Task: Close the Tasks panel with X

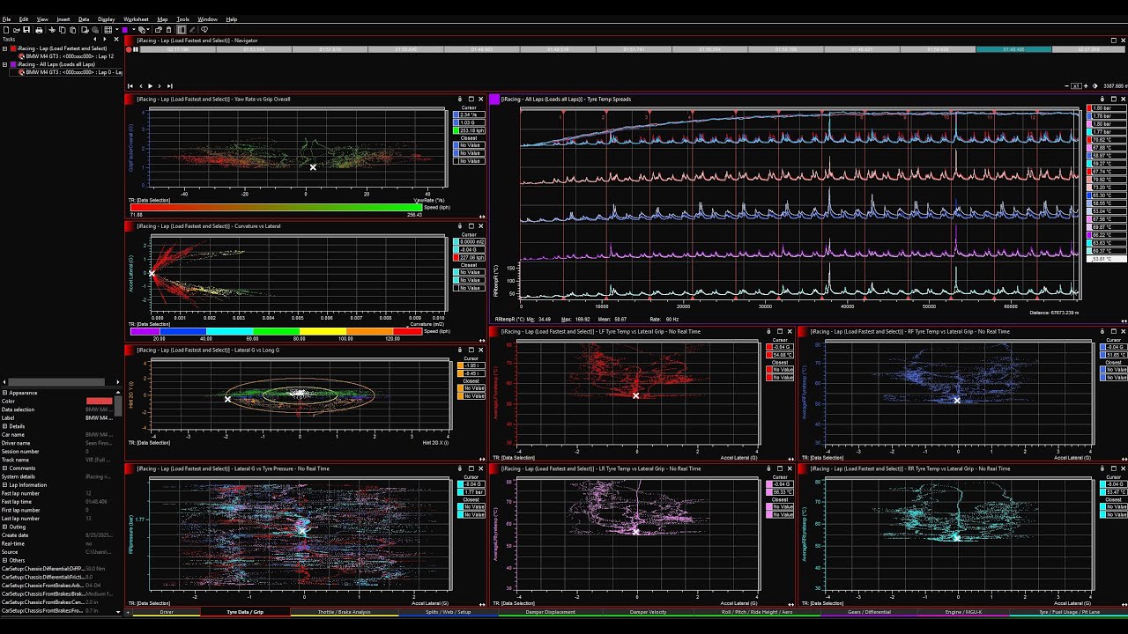Action: click(x=116, y=39)
